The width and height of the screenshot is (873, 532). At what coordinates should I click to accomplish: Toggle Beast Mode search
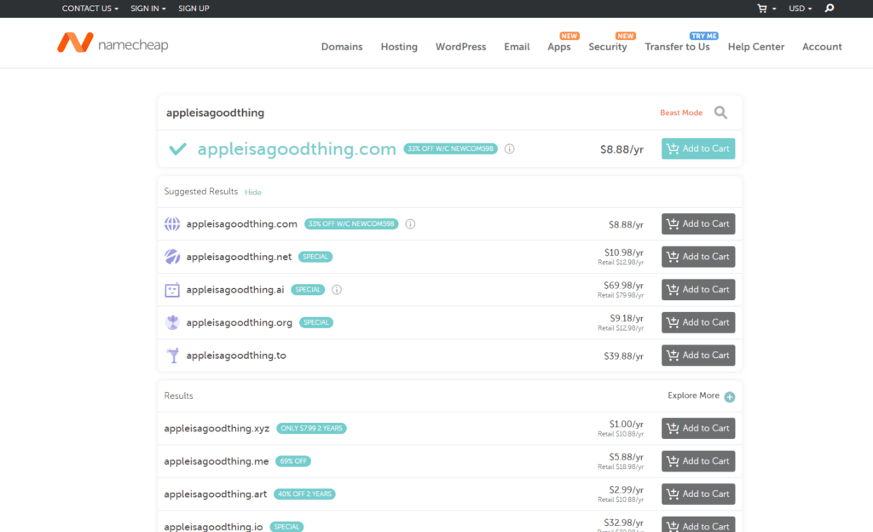(x=681, y=113)
